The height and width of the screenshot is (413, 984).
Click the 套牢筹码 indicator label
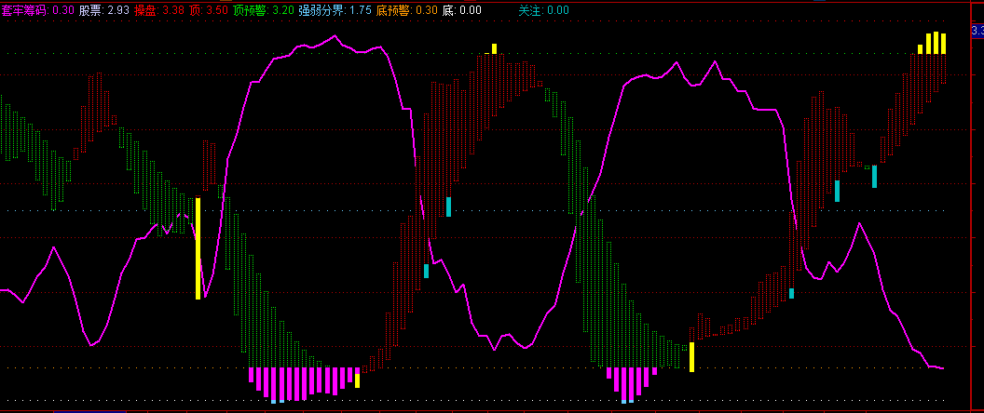[x=37, y=10]
